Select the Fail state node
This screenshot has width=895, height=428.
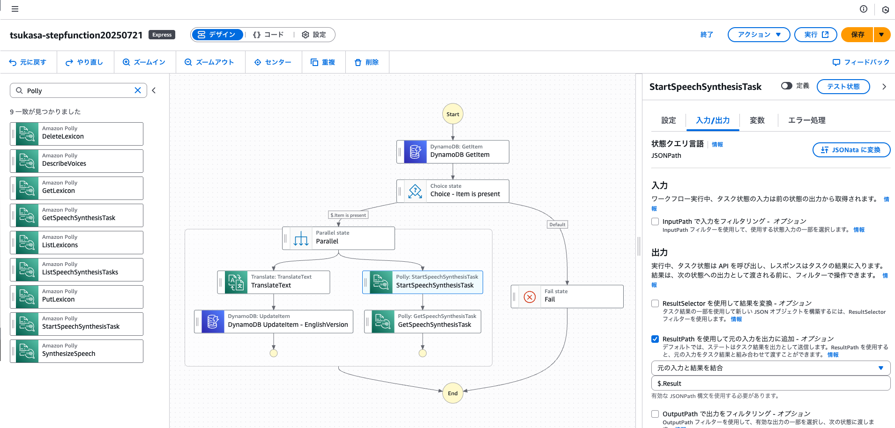[567, 296]
